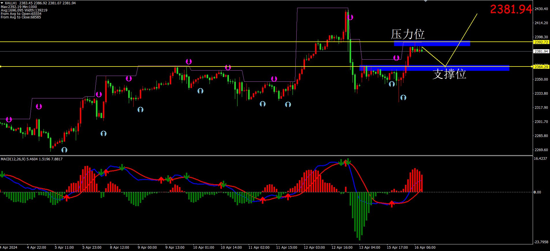Click rightmost blue up arrow on price chart
Screen dimensions: 550x251
point(403,98)
